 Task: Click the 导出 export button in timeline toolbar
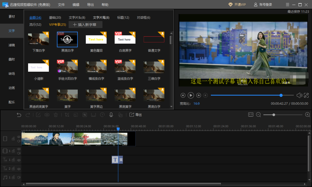(x=136, y=115)
